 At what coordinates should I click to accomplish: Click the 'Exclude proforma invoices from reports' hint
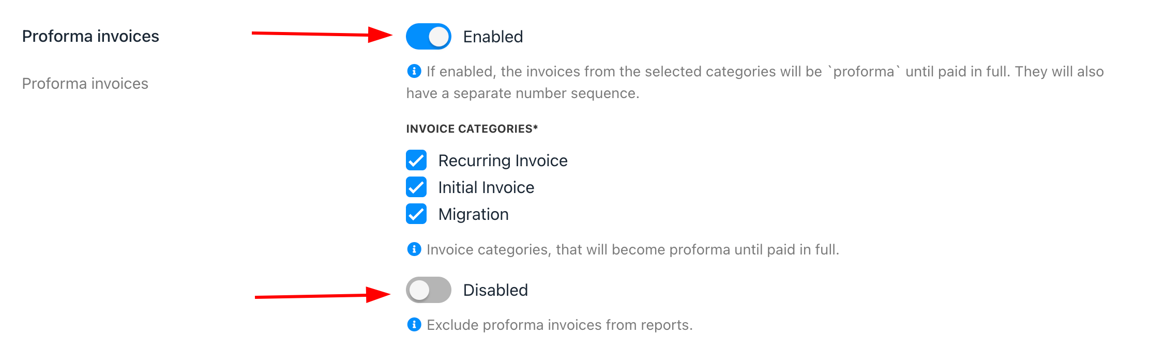point(559,325)
